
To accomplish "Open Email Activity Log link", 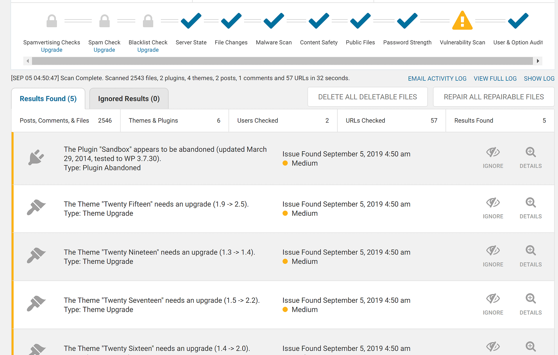I will pyautogui.click(x=437, y=79).
